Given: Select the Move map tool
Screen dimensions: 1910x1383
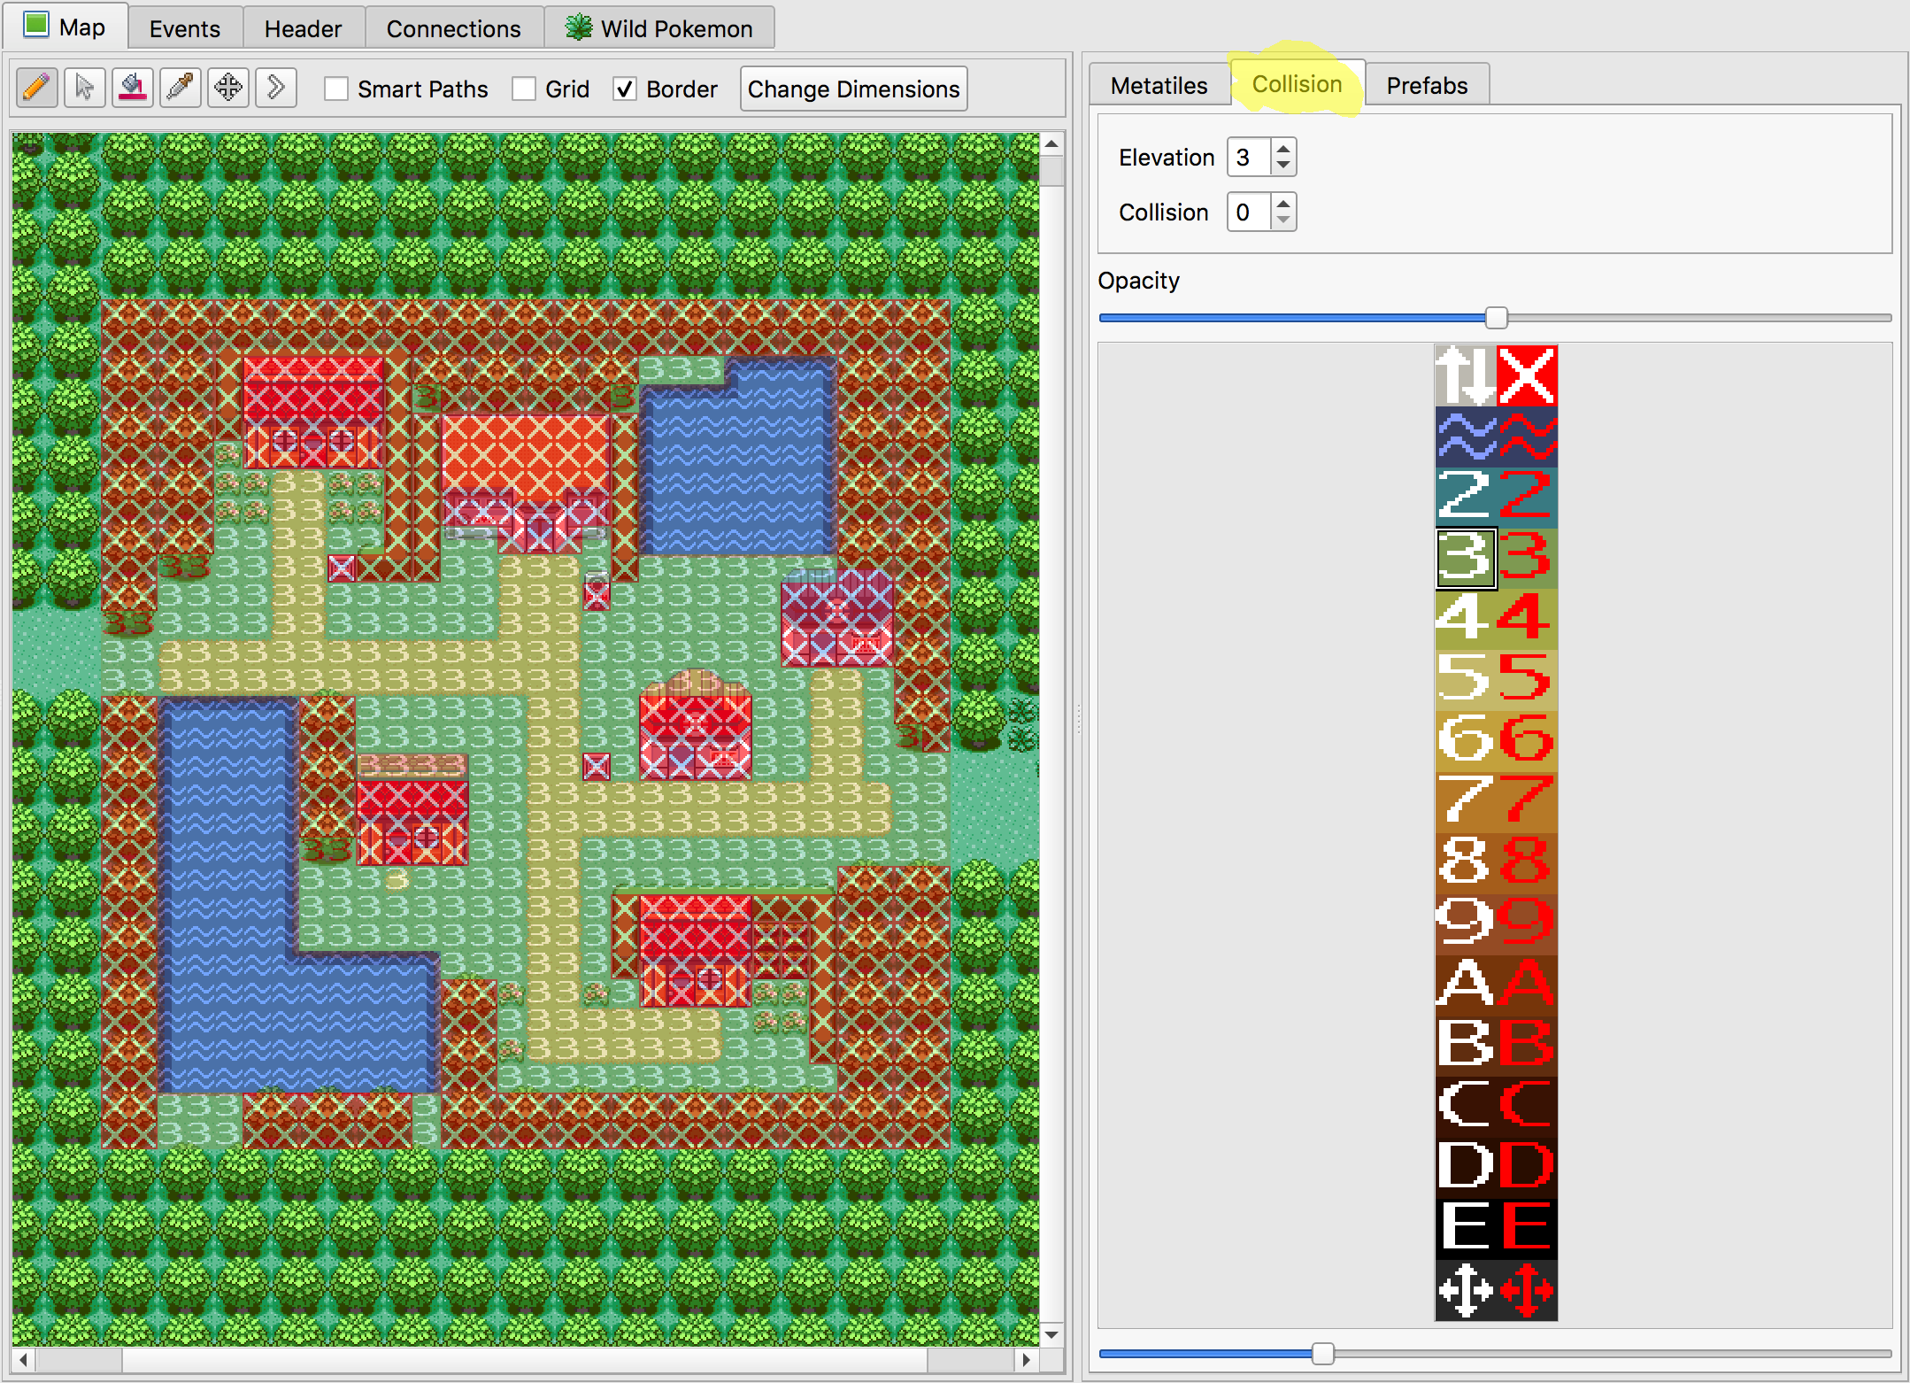Looking at the screenshot, I should [228, 88].
